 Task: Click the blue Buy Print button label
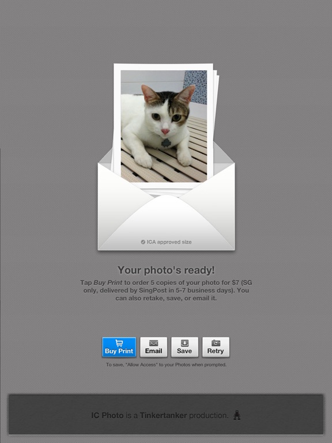119,351
